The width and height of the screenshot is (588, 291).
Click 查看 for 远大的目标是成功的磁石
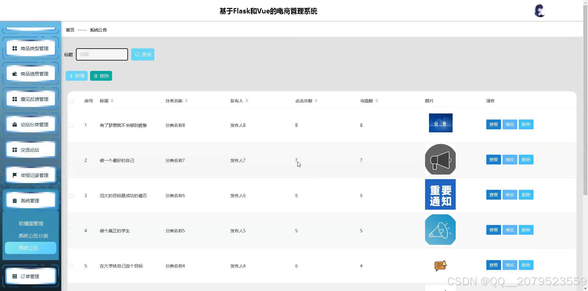coord(493,195)
